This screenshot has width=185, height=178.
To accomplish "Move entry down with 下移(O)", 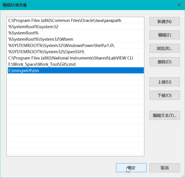I will 165,95.
